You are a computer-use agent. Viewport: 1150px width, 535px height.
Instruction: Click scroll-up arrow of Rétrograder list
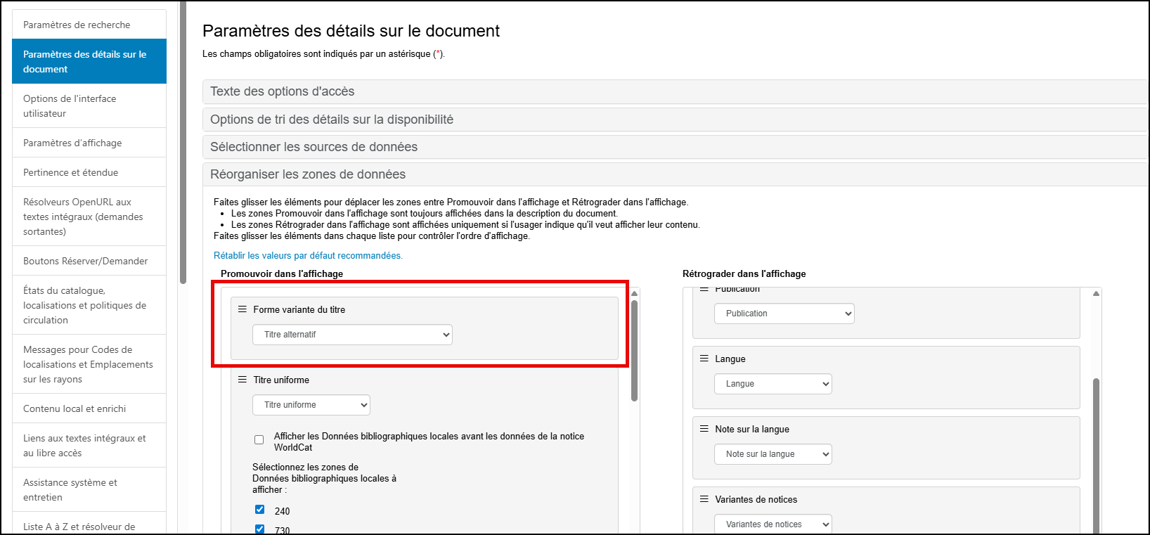point(1096,294)
